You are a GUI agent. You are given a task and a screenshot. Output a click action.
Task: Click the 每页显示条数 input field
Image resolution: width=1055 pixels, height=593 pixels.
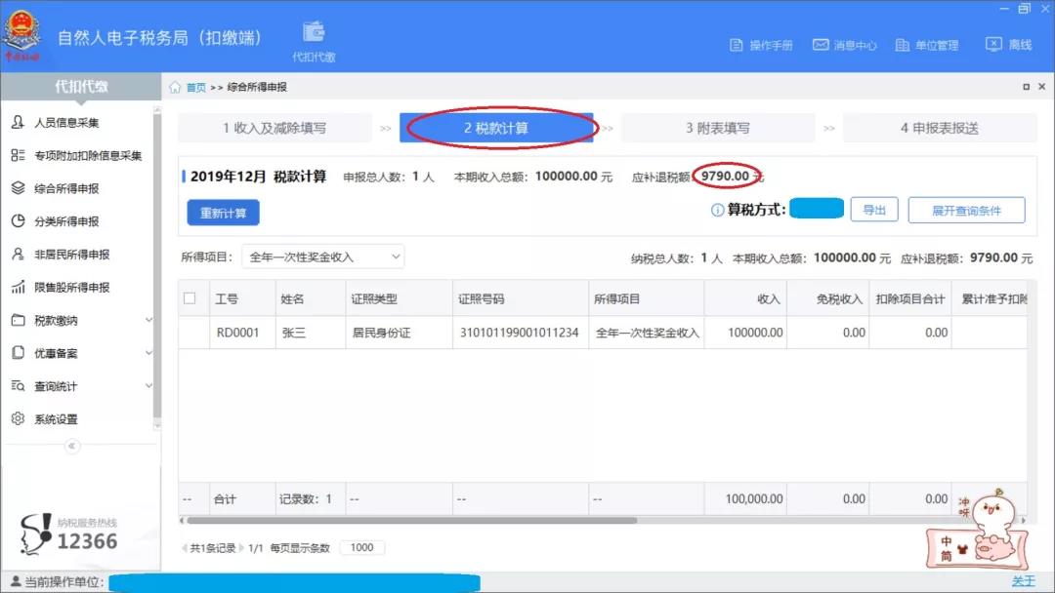[360, 547]
